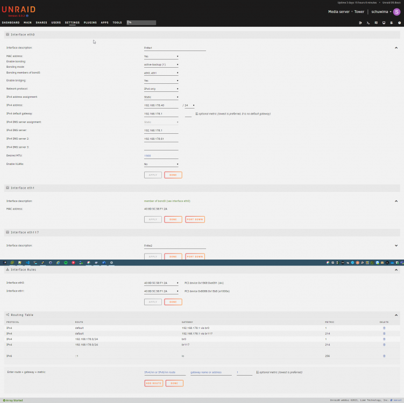Open the Enable VLANs dropdown

[161, 164]
